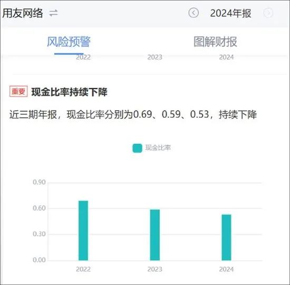Click the upper 2024 year label
This screenshot has height=285, width=290.
[x=226, y=57]
